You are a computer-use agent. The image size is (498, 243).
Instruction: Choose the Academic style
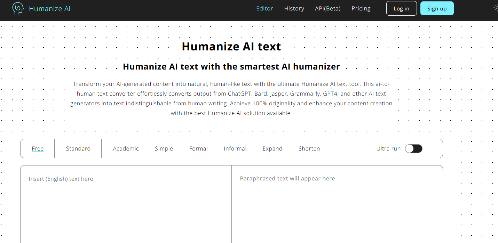[x=126, y=148]
